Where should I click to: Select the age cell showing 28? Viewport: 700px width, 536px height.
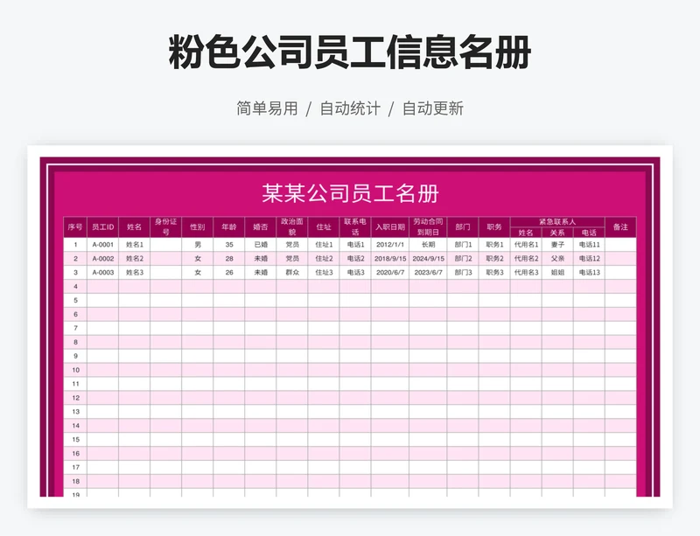229,259
